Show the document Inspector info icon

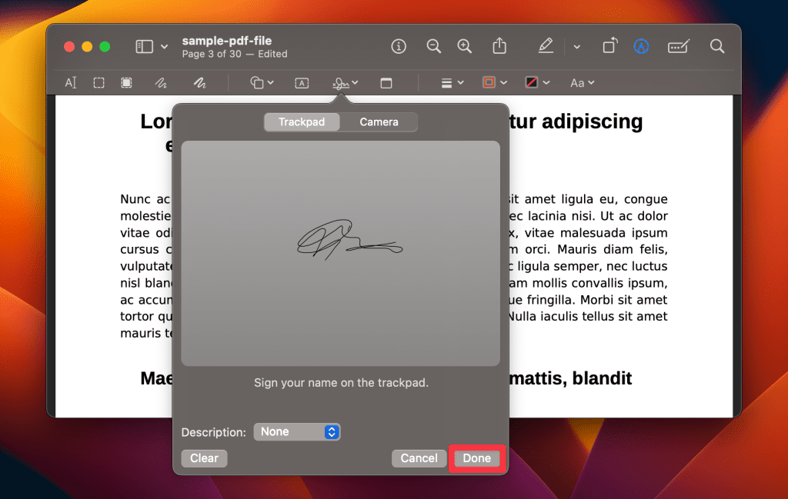(399, 47)
